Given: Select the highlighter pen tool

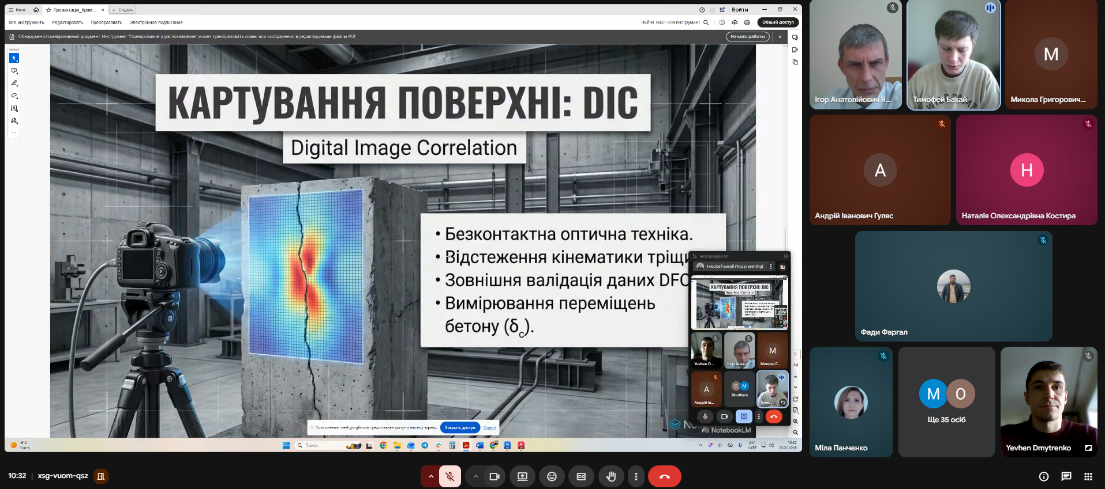Looking at the screenshot, I should pos(14,84).
